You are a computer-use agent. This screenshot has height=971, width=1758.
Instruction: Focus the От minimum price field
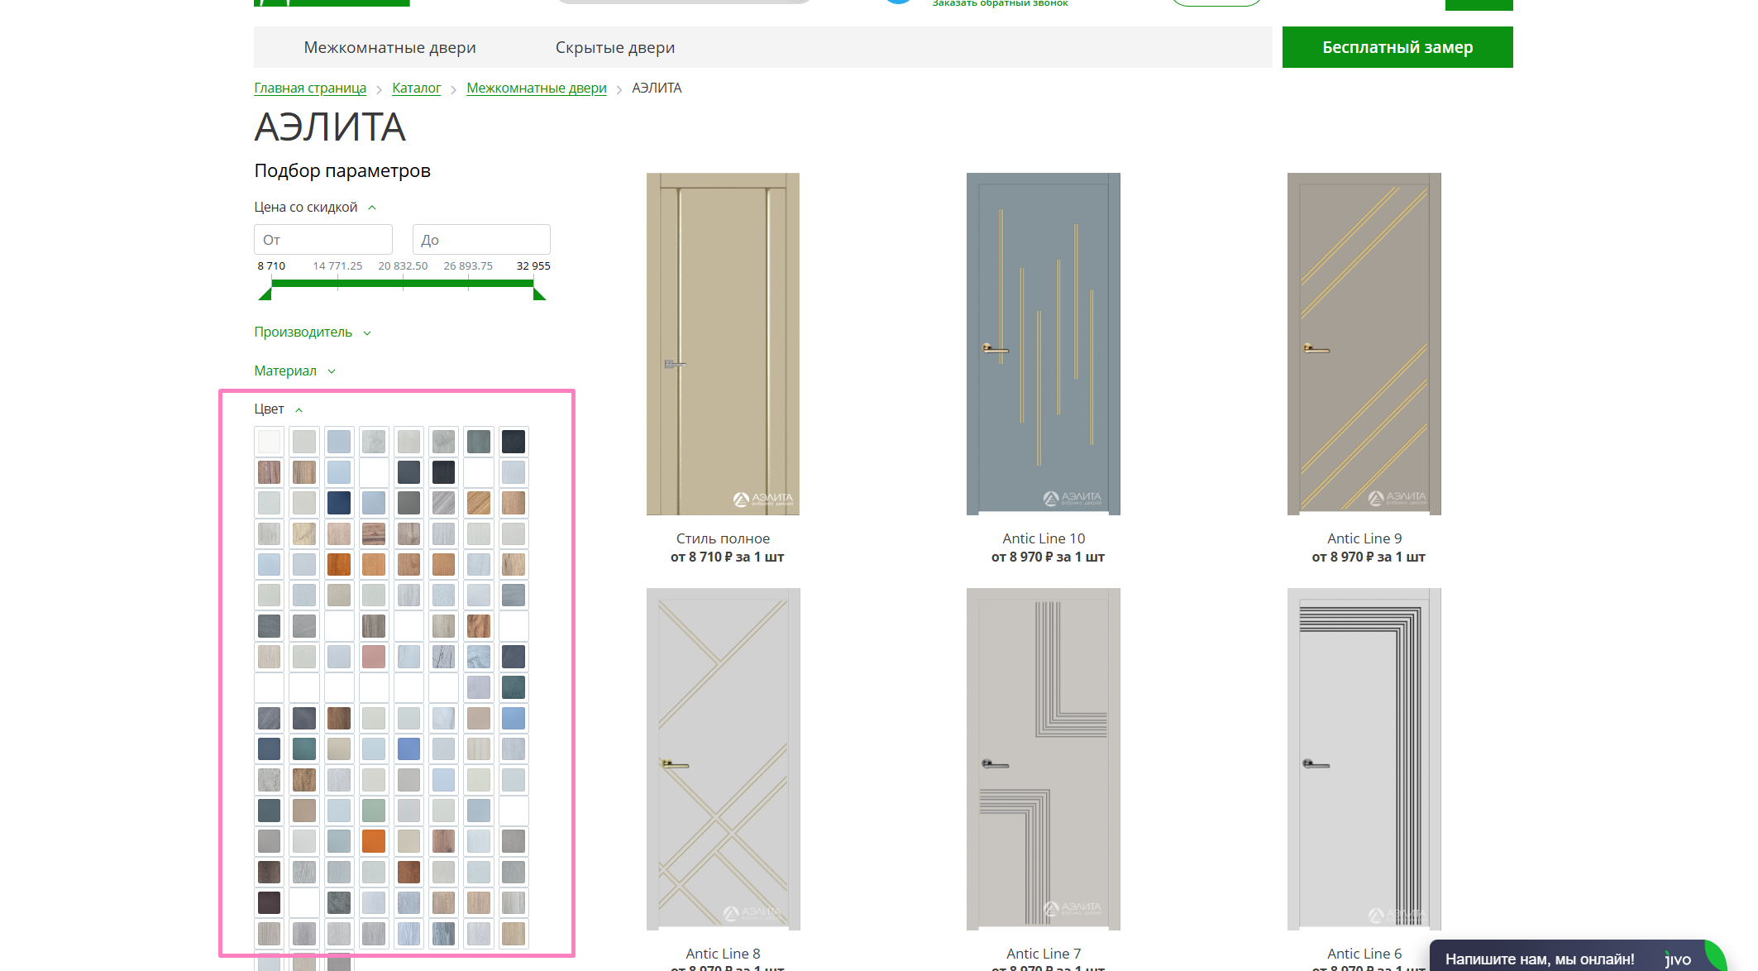coord(323,240)
